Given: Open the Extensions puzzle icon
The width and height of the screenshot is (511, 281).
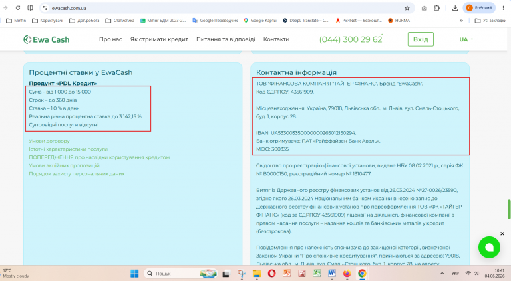Looking at the screenshot, I should pyautogui.click(x=436, y=8).
